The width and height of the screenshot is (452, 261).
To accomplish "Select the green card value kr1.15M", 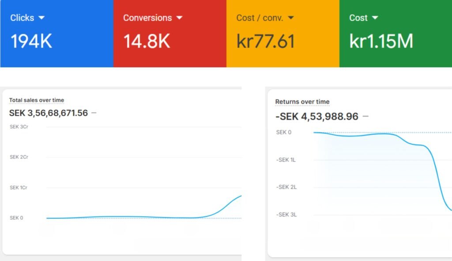I will tap(381, 41).
